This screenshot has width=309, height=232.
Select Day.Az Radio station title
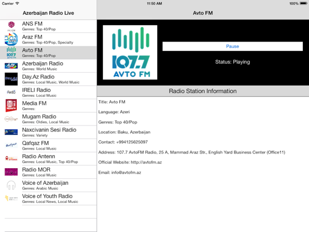(38, 77)
